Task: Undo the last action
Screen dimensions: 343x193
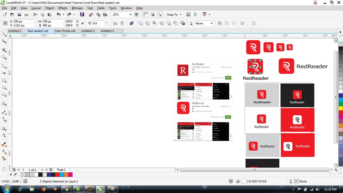Action: click(58, 14)
